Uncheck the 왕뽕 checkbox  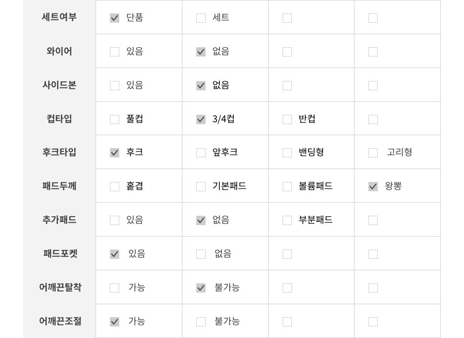(x=373, y=187)
